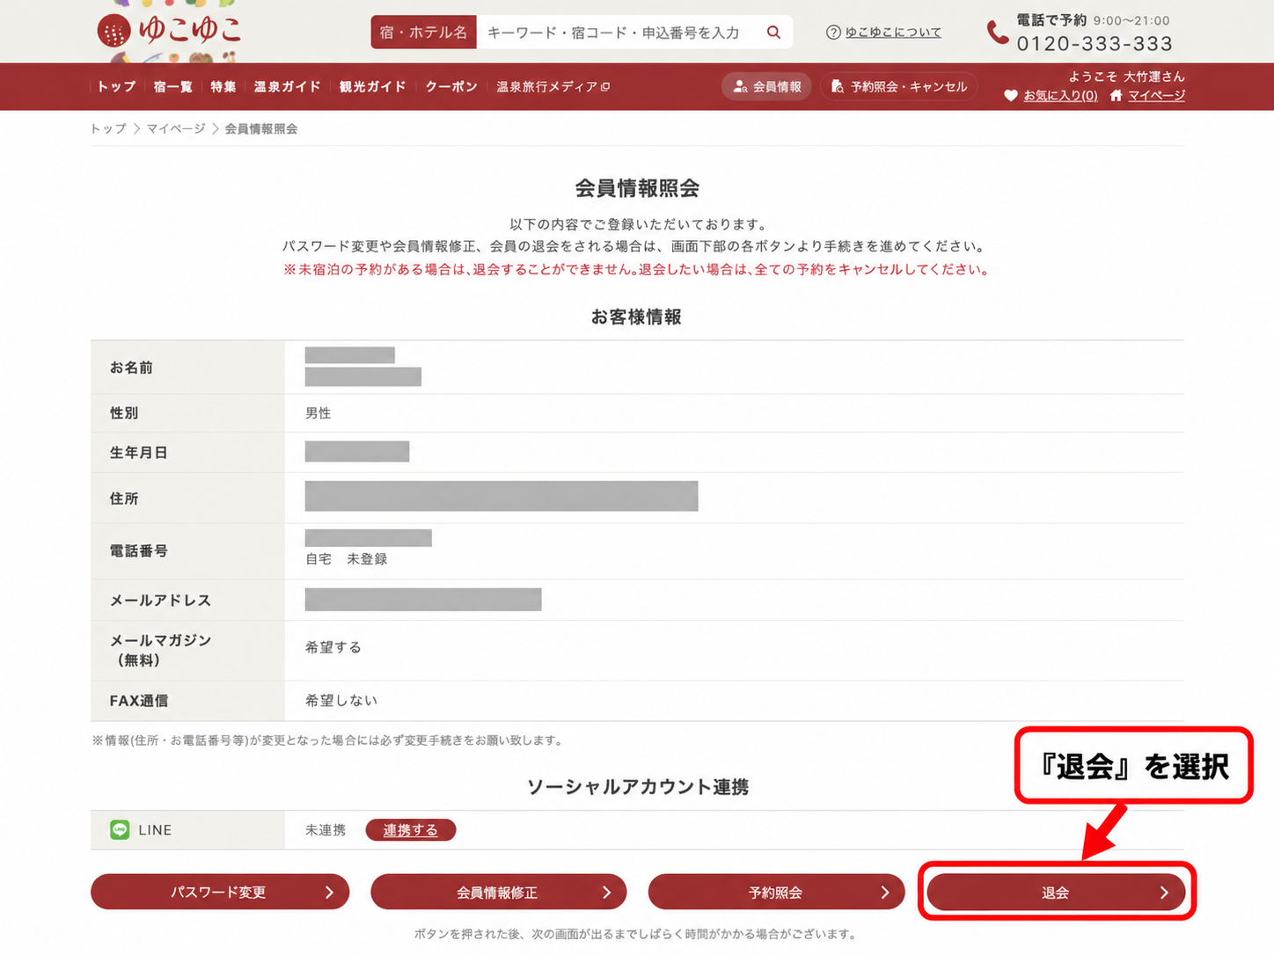Click the external link icon beside 温泉旅行メディア
This screenshot has width=1274, height=955.
pyautogui.click(x=605, y=87)
